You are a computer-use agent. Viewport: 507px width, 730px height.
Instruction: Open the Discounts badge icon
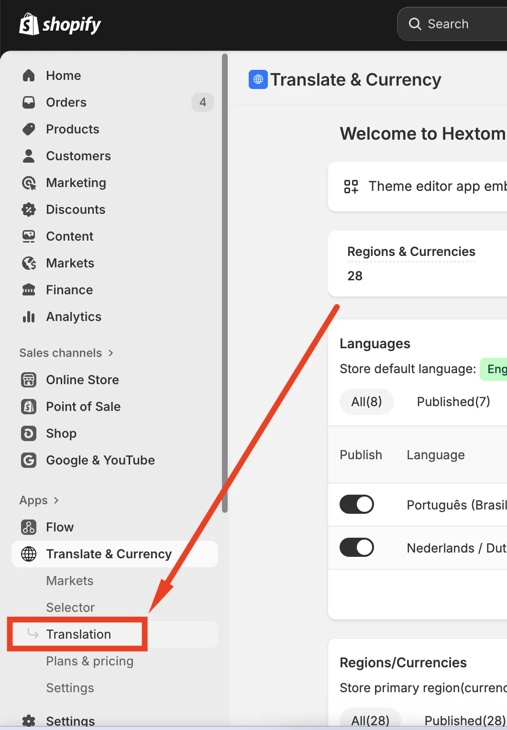(29, 210)
